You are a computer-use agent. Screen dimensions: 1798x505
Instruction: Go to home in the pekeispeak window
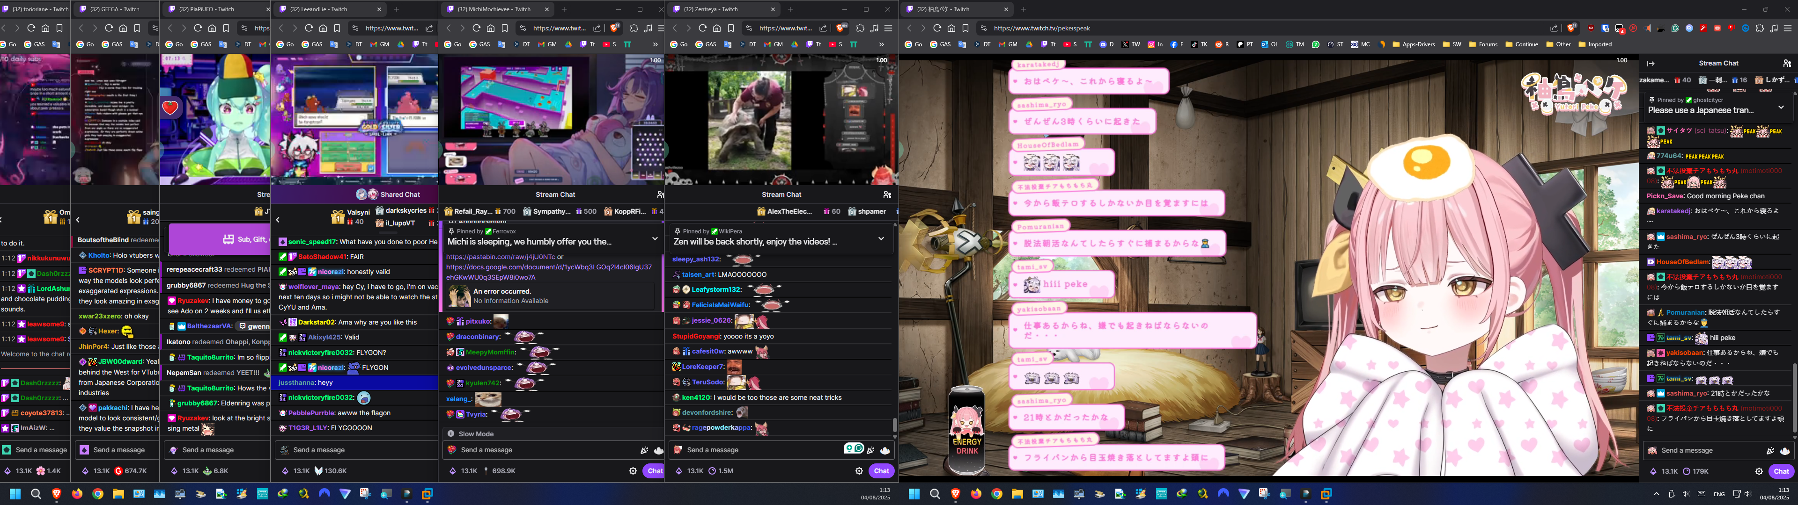click(951, 28)
